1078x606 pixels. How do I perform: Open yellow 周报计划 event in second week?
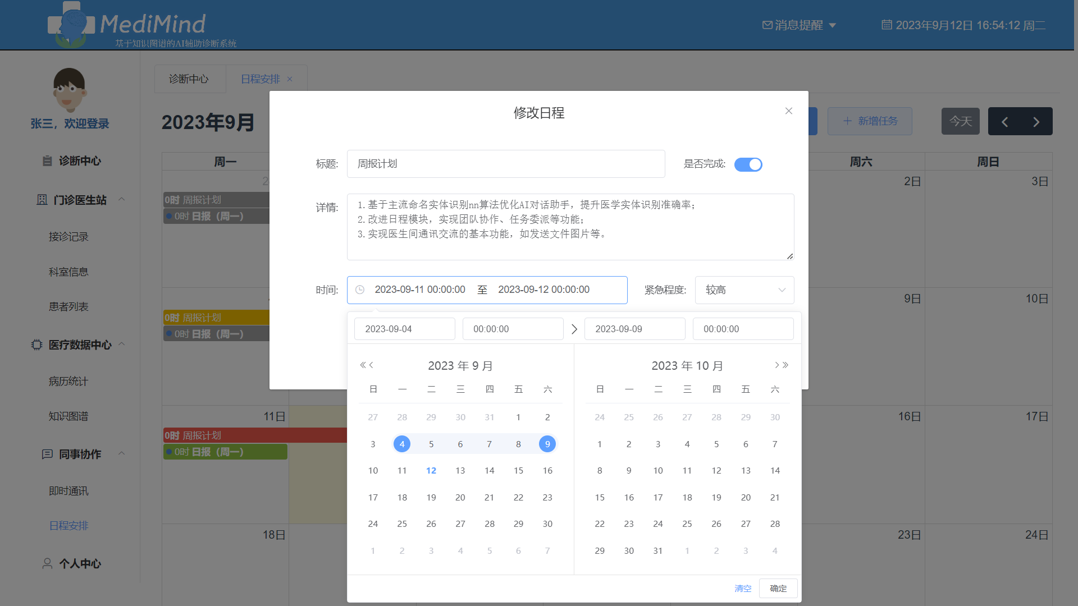[x=217, y=318]
